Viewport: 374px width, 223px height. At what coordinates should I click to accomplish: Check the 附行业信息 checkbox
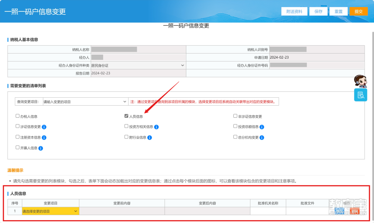pyautogui.click(x=126, y=137)
